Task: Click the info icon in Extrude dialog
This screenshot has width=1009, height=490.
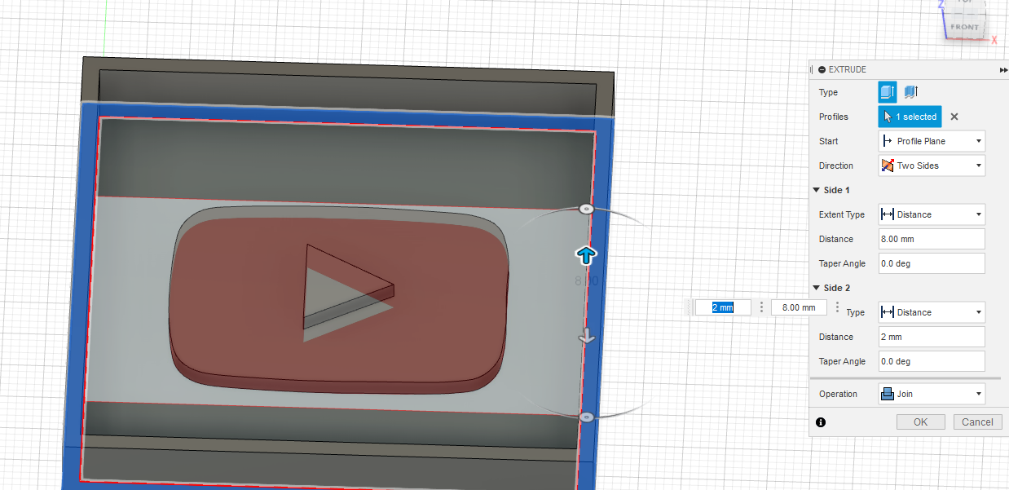Action: point(821,422)
